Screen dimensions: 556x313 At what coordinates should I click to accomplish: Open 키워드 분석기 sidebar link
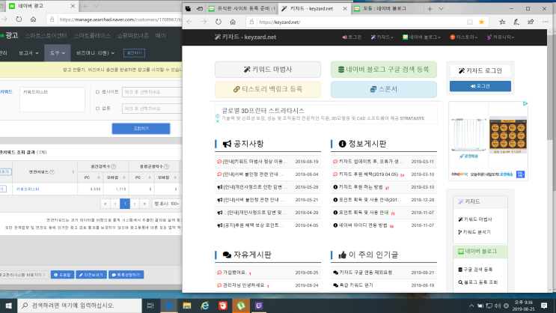[474, 232]
